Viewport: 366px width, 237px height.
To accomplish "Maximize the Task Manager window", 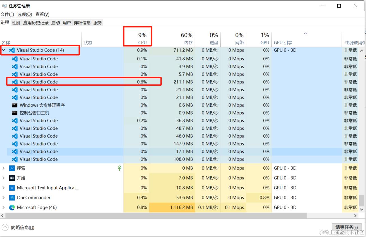I will coord(339,6).
